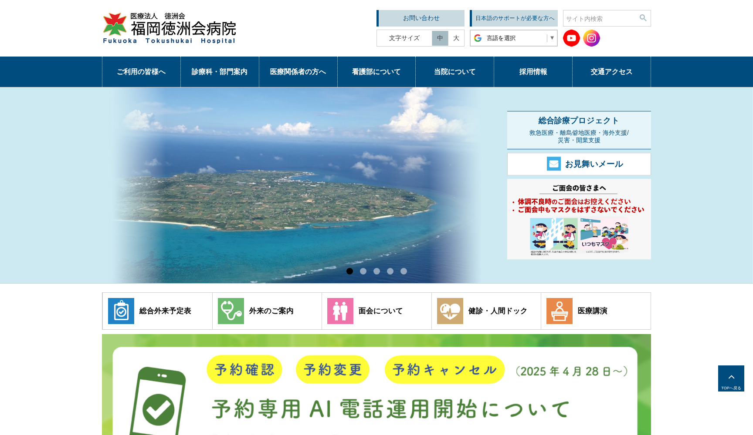Click the 予約確認 yellow label
Screen dimensions: 753x435
[244, 370]
